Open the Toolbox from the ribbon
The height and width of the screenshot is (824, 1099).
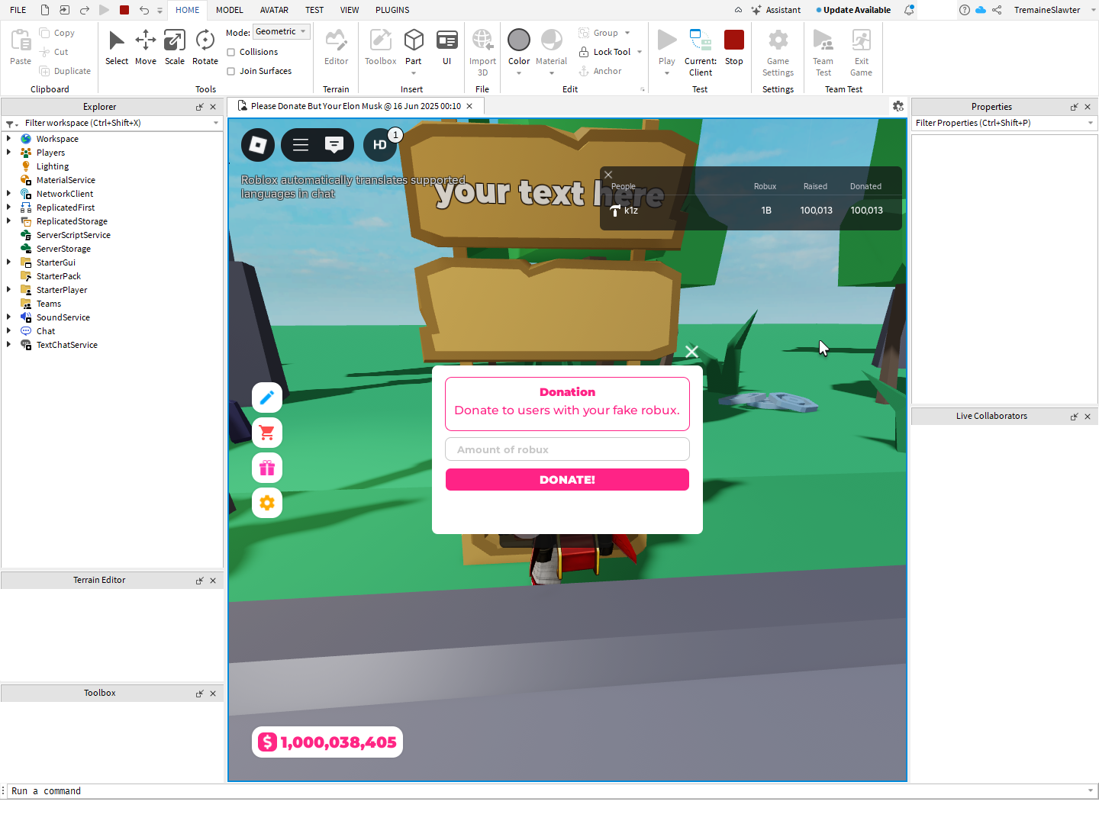[380, 48]
